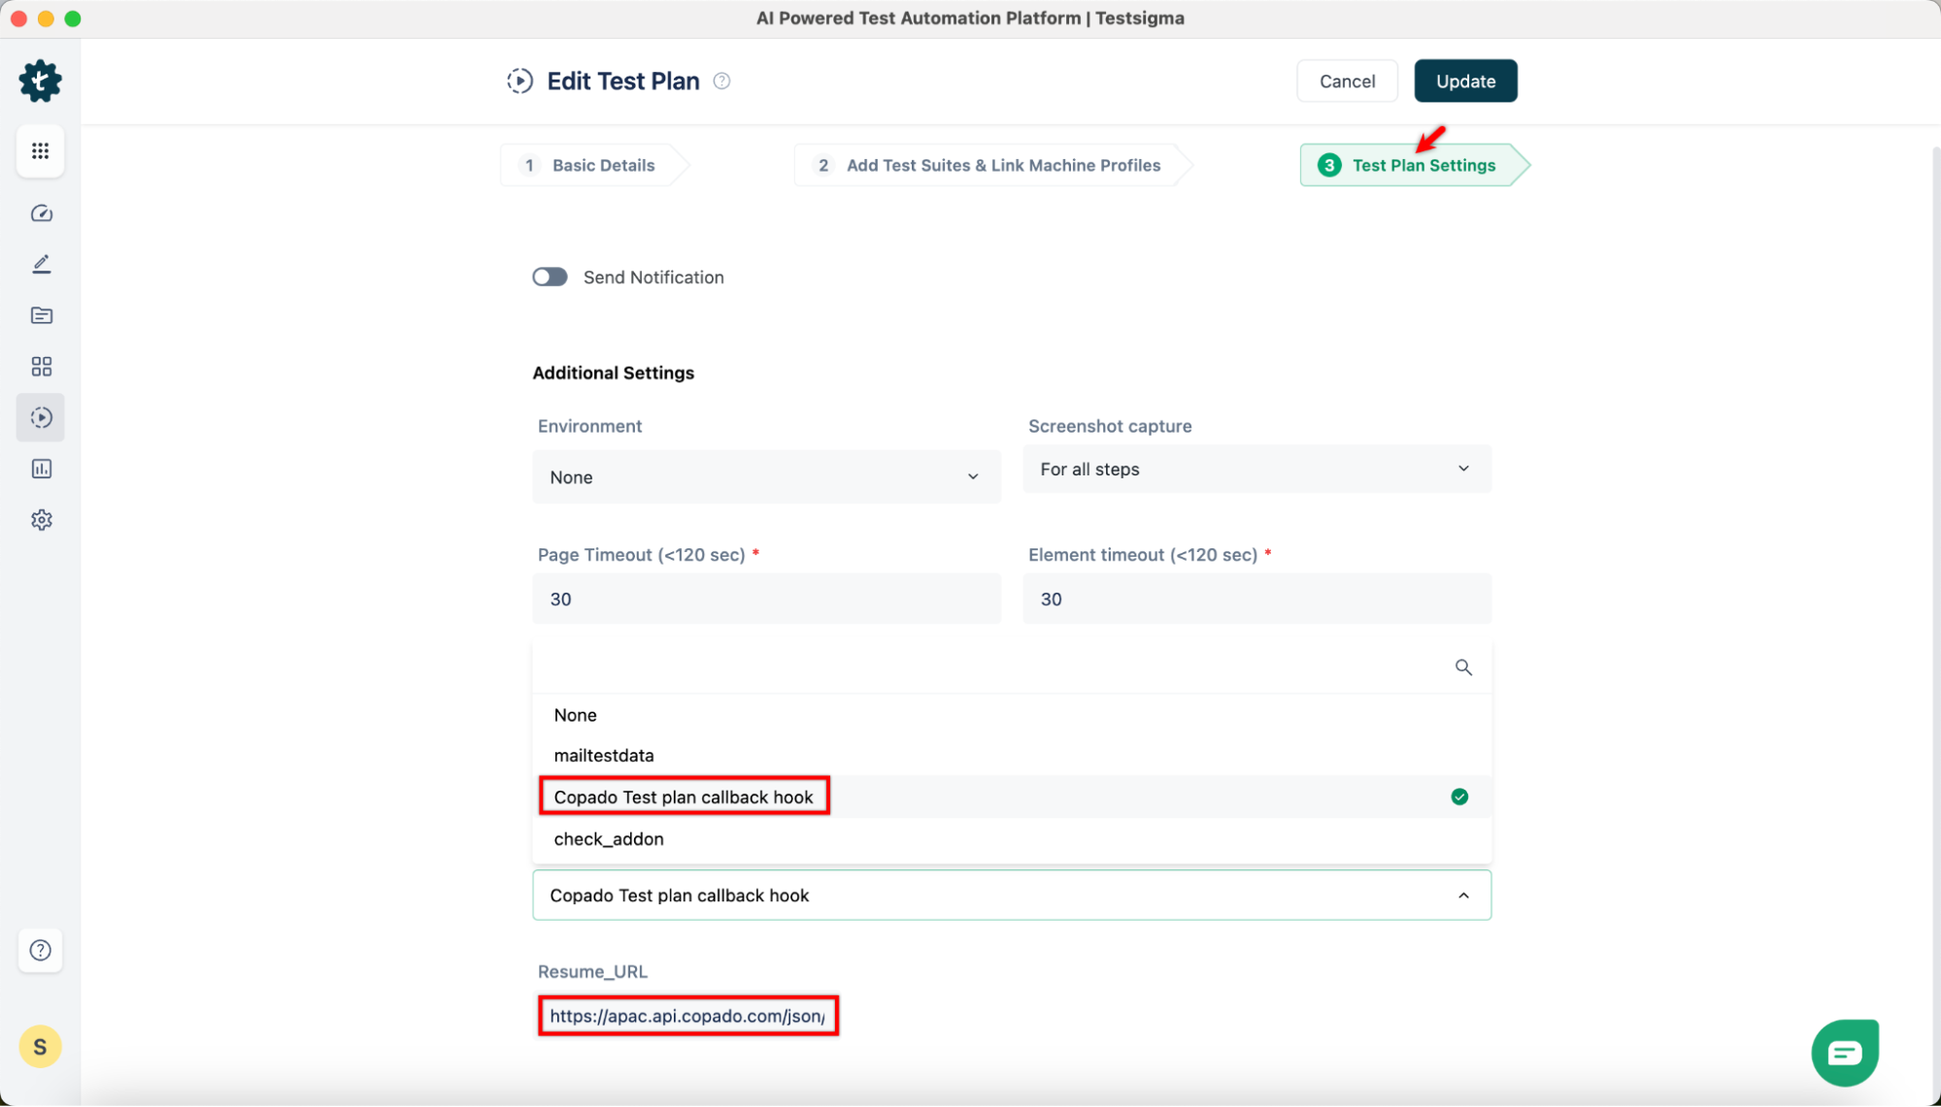
Task: Collapse the Copado Test plan callback hook selector
Action: point(1463,895)
